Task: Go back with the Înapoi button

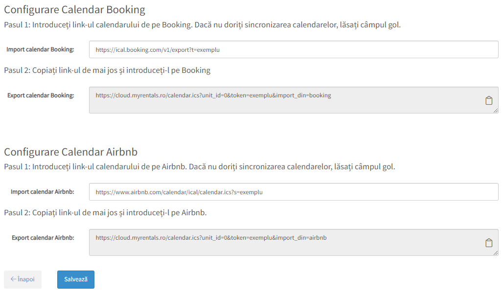Action: 23,279
